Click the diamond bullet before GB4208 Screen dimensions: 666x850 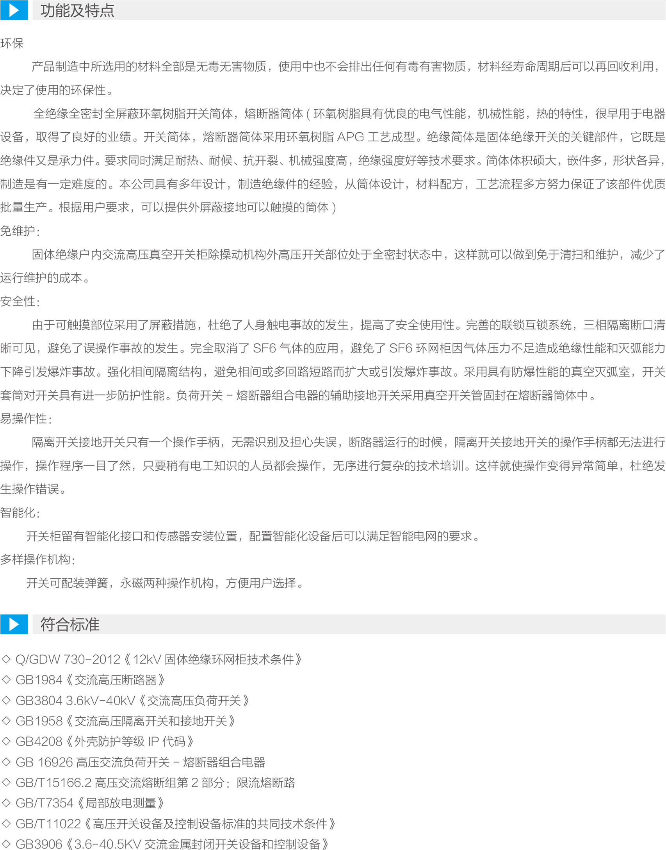[6, 742]
